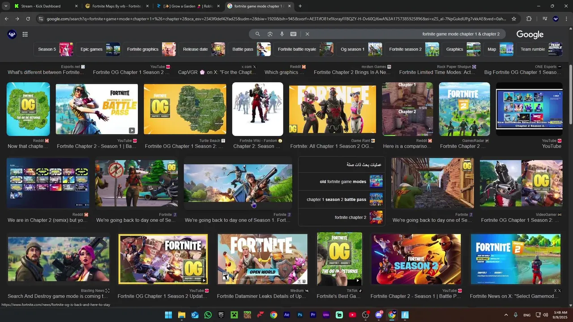Open TikTok 'The OG Returns' video thumbnail
This screenshot has width=573, height=322.
coord(339,259)
